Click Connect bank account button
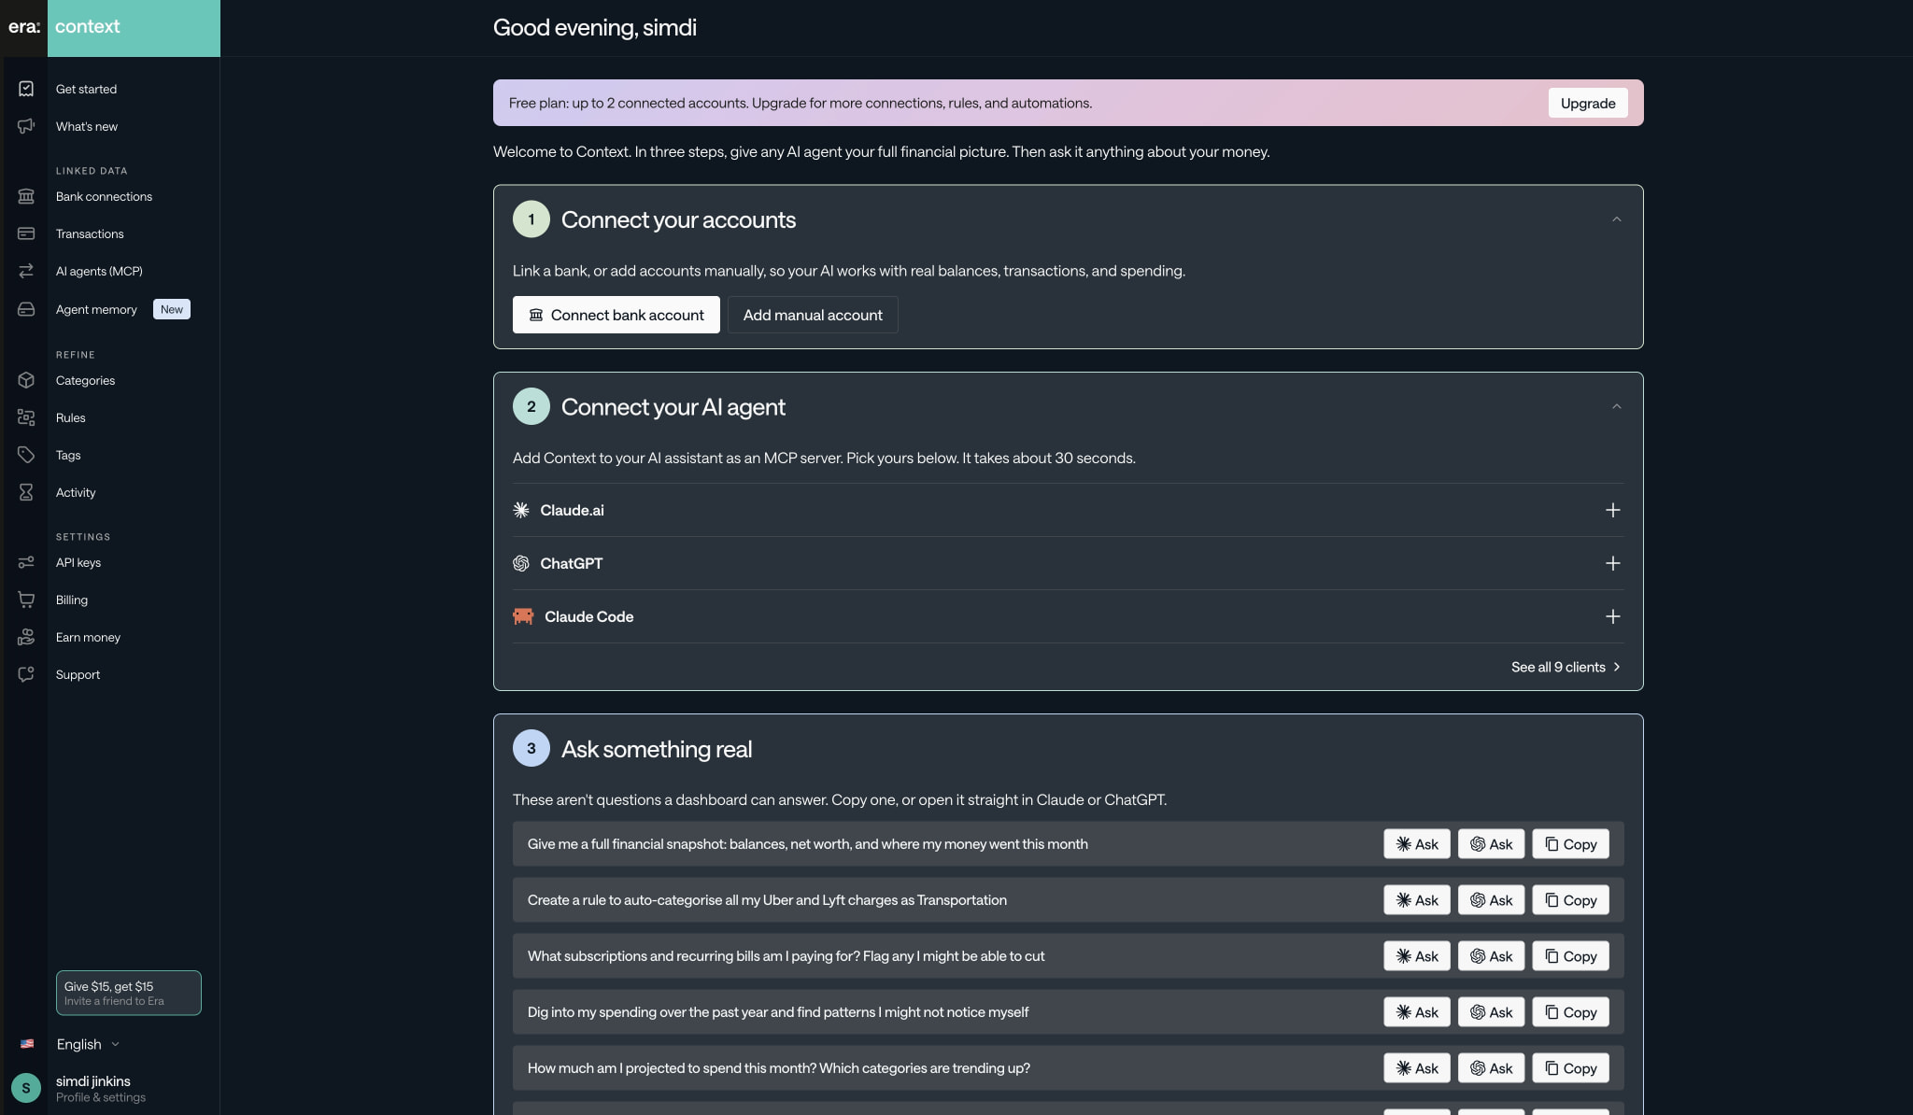Image resolution: width=1913 pixels, height=1115 pixels. [x=616, y=315]
